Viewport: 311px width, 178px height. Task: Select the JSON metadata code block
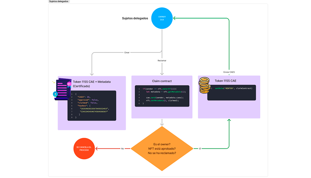click(92, 105)
